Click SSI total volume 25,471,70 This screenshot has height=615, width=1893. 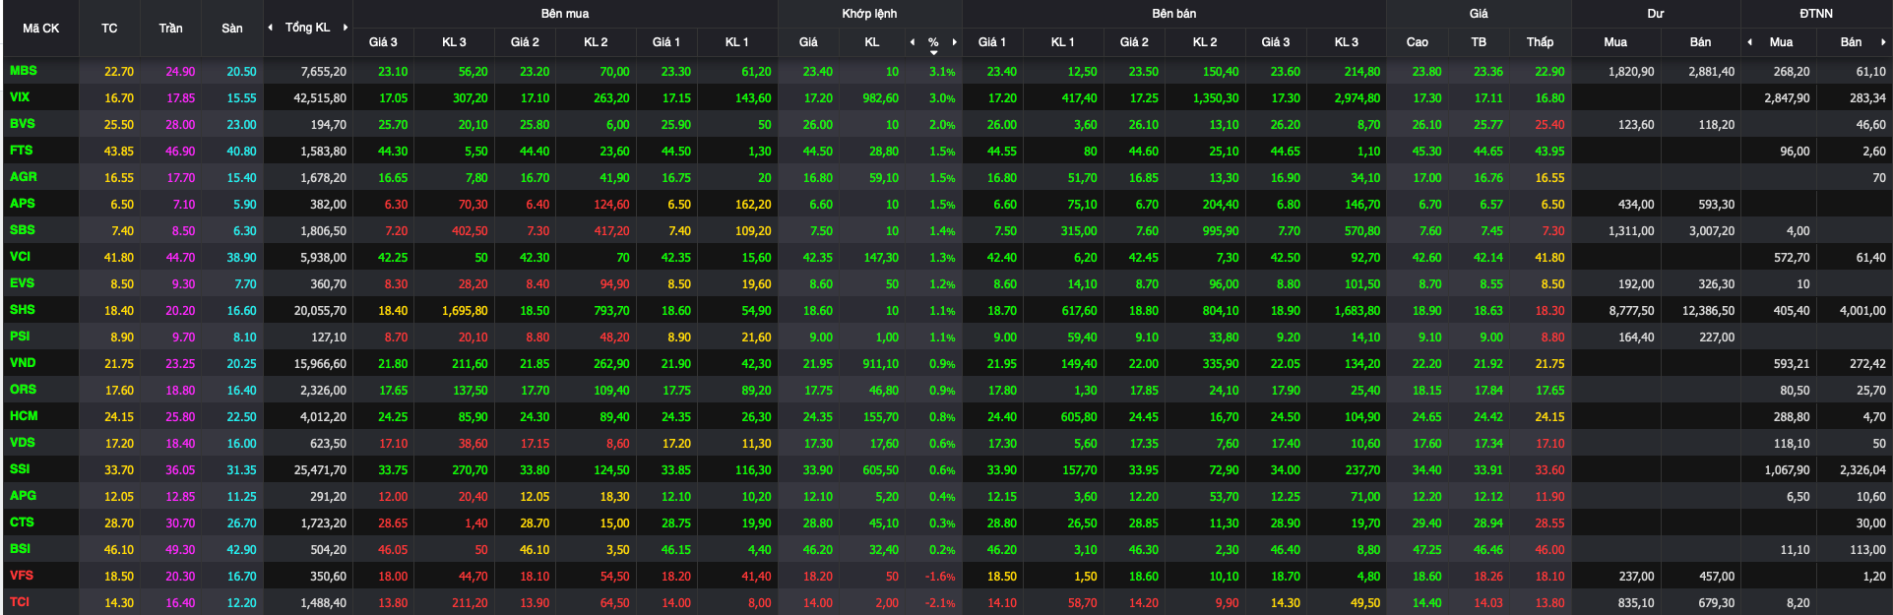coord(320,470)
